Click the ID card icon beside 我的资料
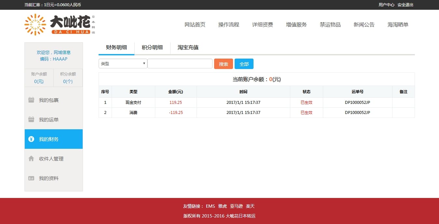Screen dimensions: 439x224 click(31, 178)
